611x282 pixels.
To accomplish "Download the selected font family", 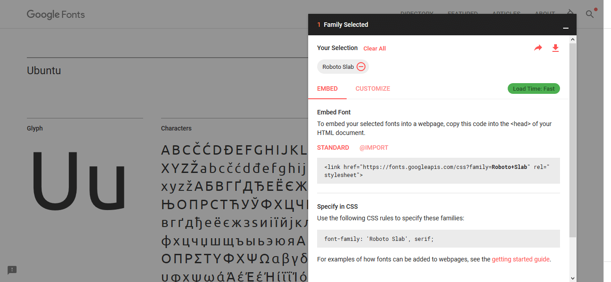I will [556, 48].
